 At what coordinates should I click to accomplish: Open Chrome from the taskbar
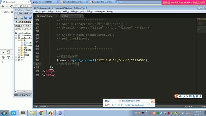click(x=42, y=113)
